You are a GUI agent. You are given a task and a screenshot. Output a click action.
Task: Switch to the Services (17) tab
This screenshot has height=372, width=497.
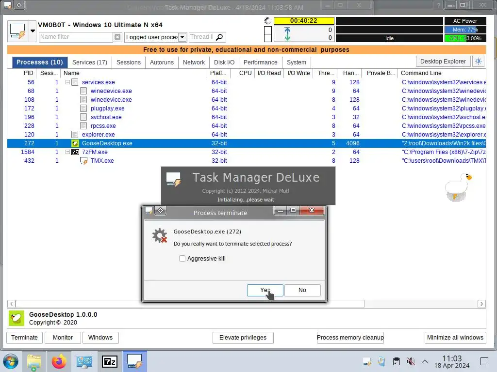(x=90, y=62)
